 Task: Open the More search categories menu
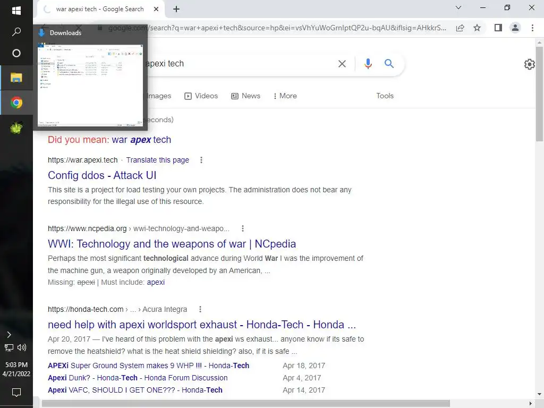coord(285,96)
